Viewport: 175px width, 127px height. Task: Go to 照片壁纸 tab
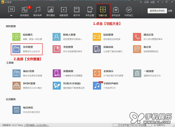(x=51, y=12)
